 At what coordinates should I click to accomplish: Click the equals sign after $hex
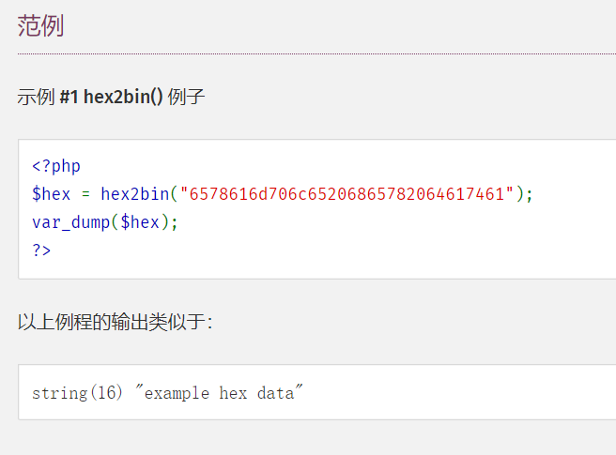coord(85,195)
